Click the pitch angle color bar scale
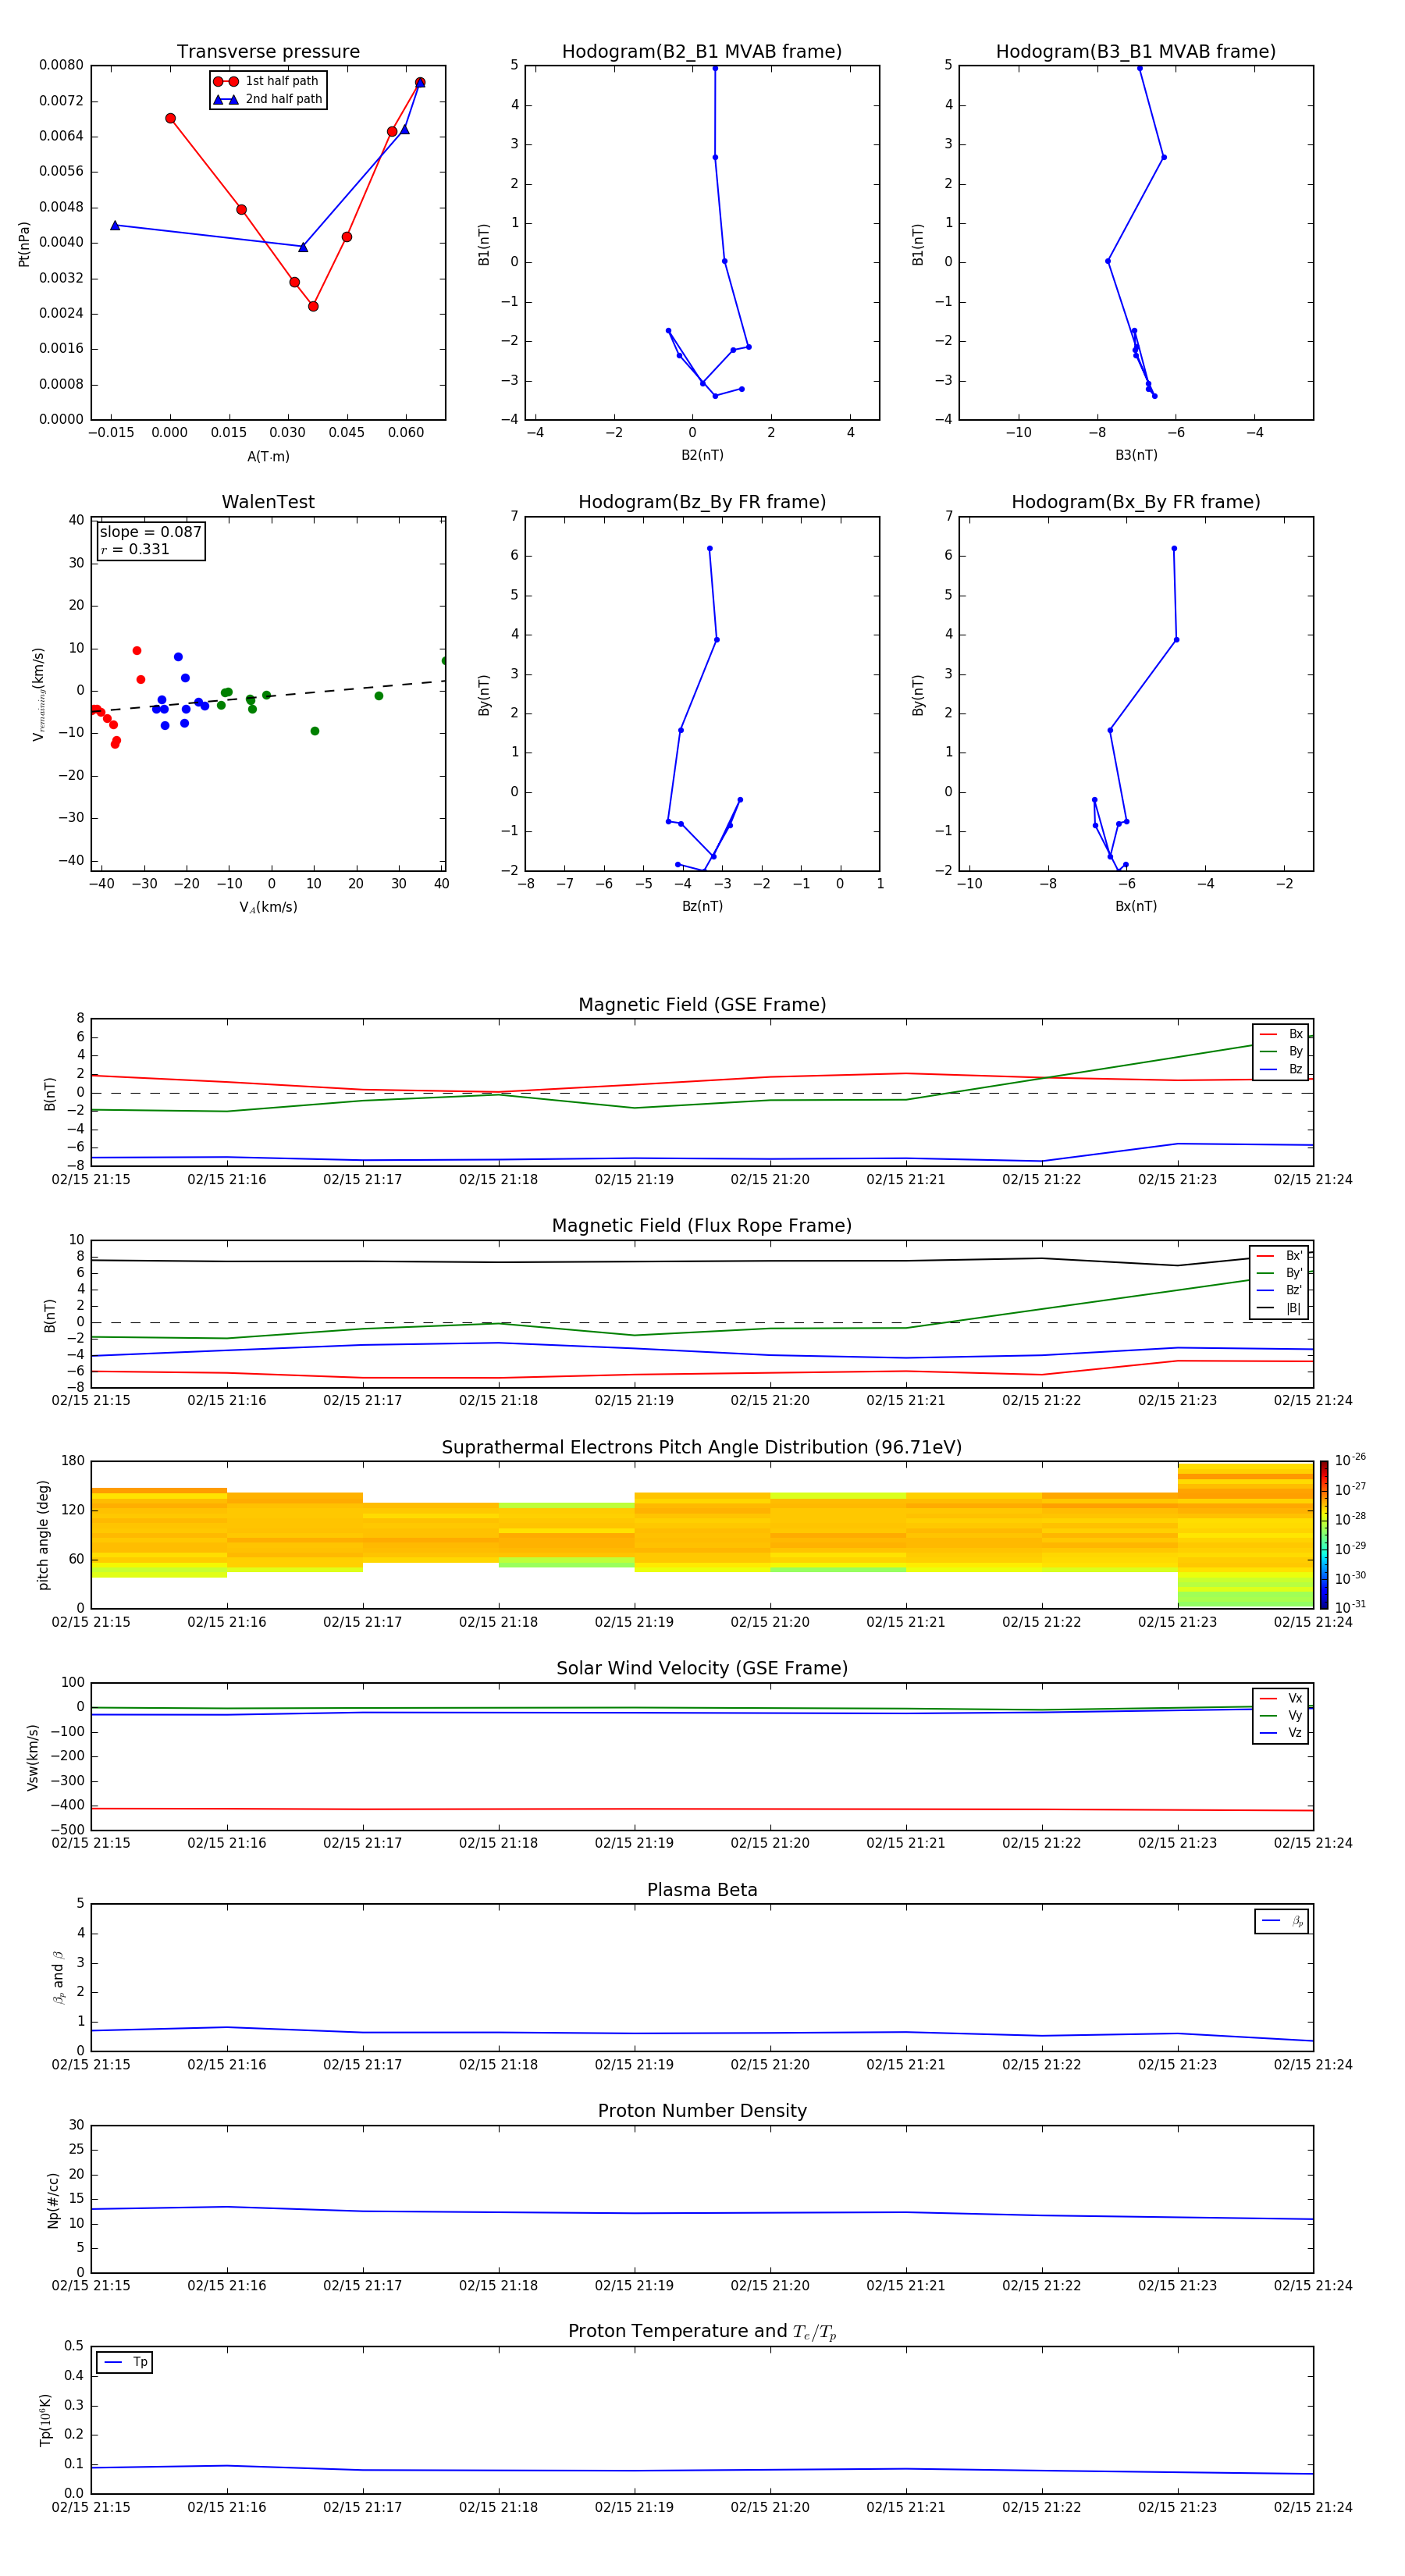The image size is (1405, 2576). tap(1324, 1535)
